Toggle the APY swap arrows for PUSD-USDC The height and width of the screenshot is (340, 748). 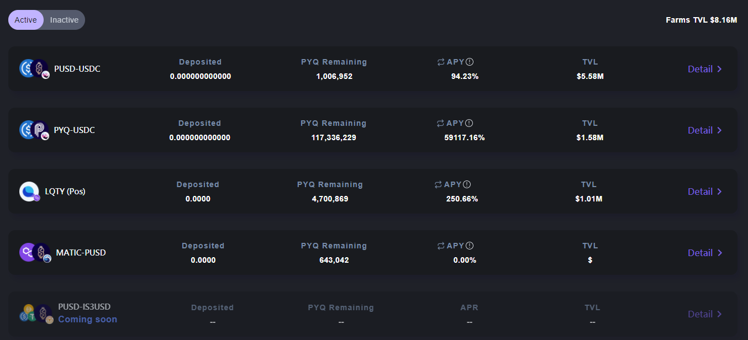tap(441, 62)
